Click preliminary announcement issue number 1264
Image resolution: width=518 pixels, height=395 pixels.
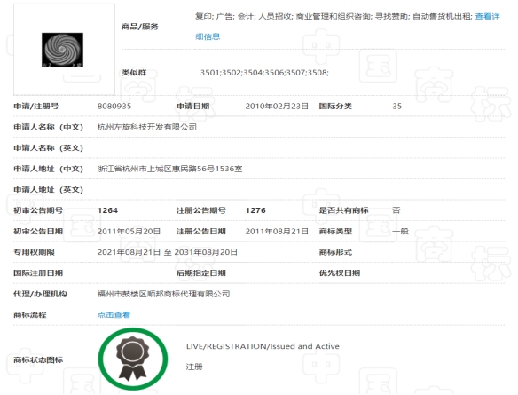coord(107,210)
